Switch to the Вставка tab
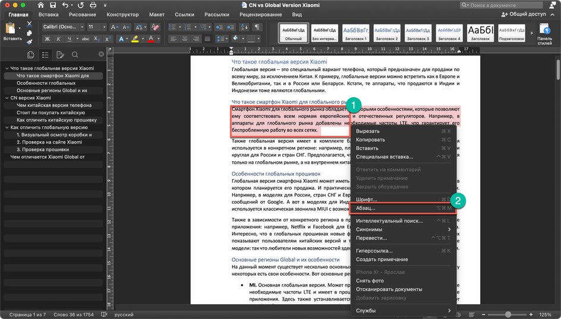Screen dimensions: 561x319 [x=48, y=15]
